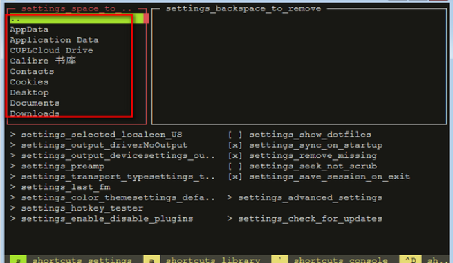Open settings_output_device option
The image size is (453, 263).
pyautogui.click(x=112, y=156)
